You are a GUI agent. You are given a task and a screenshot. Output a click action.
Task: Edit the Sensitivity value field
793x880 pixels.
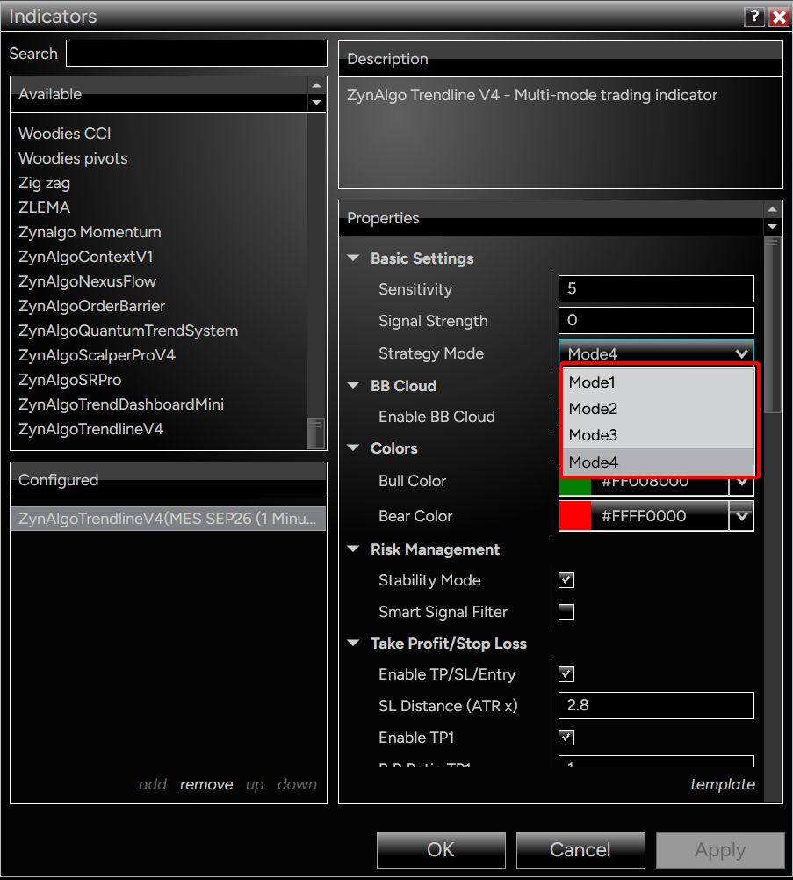tap(656, 289)
